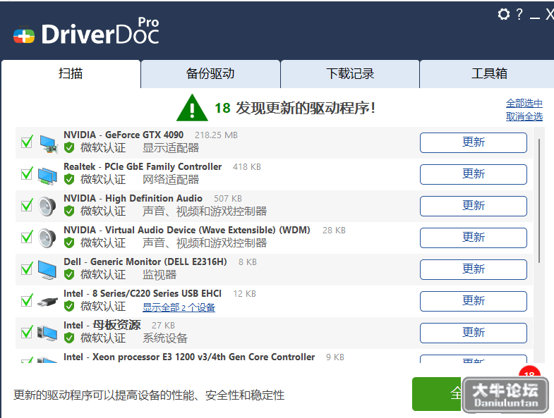
Task: Click 'Dell - Generic Monitor (DELL E2316H)' name
Action: 145,262
